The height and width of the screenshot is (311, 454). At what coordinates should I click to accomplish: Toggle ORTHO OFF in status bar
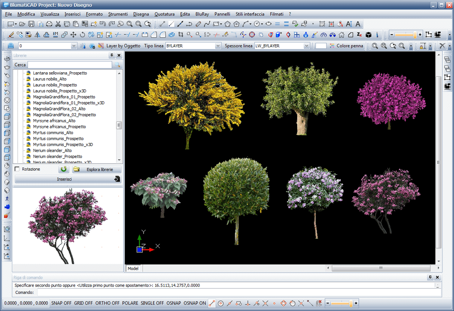(108, 303)
